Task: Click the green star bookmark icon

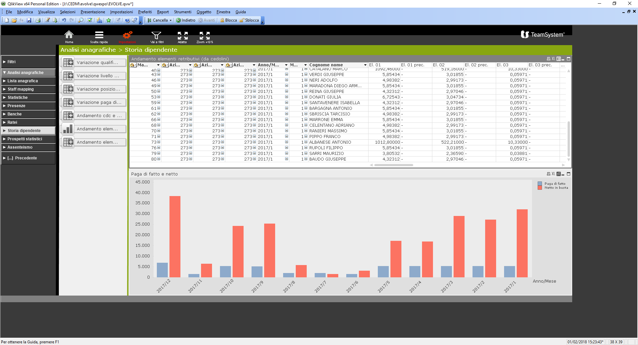Action: click(109, 20)
